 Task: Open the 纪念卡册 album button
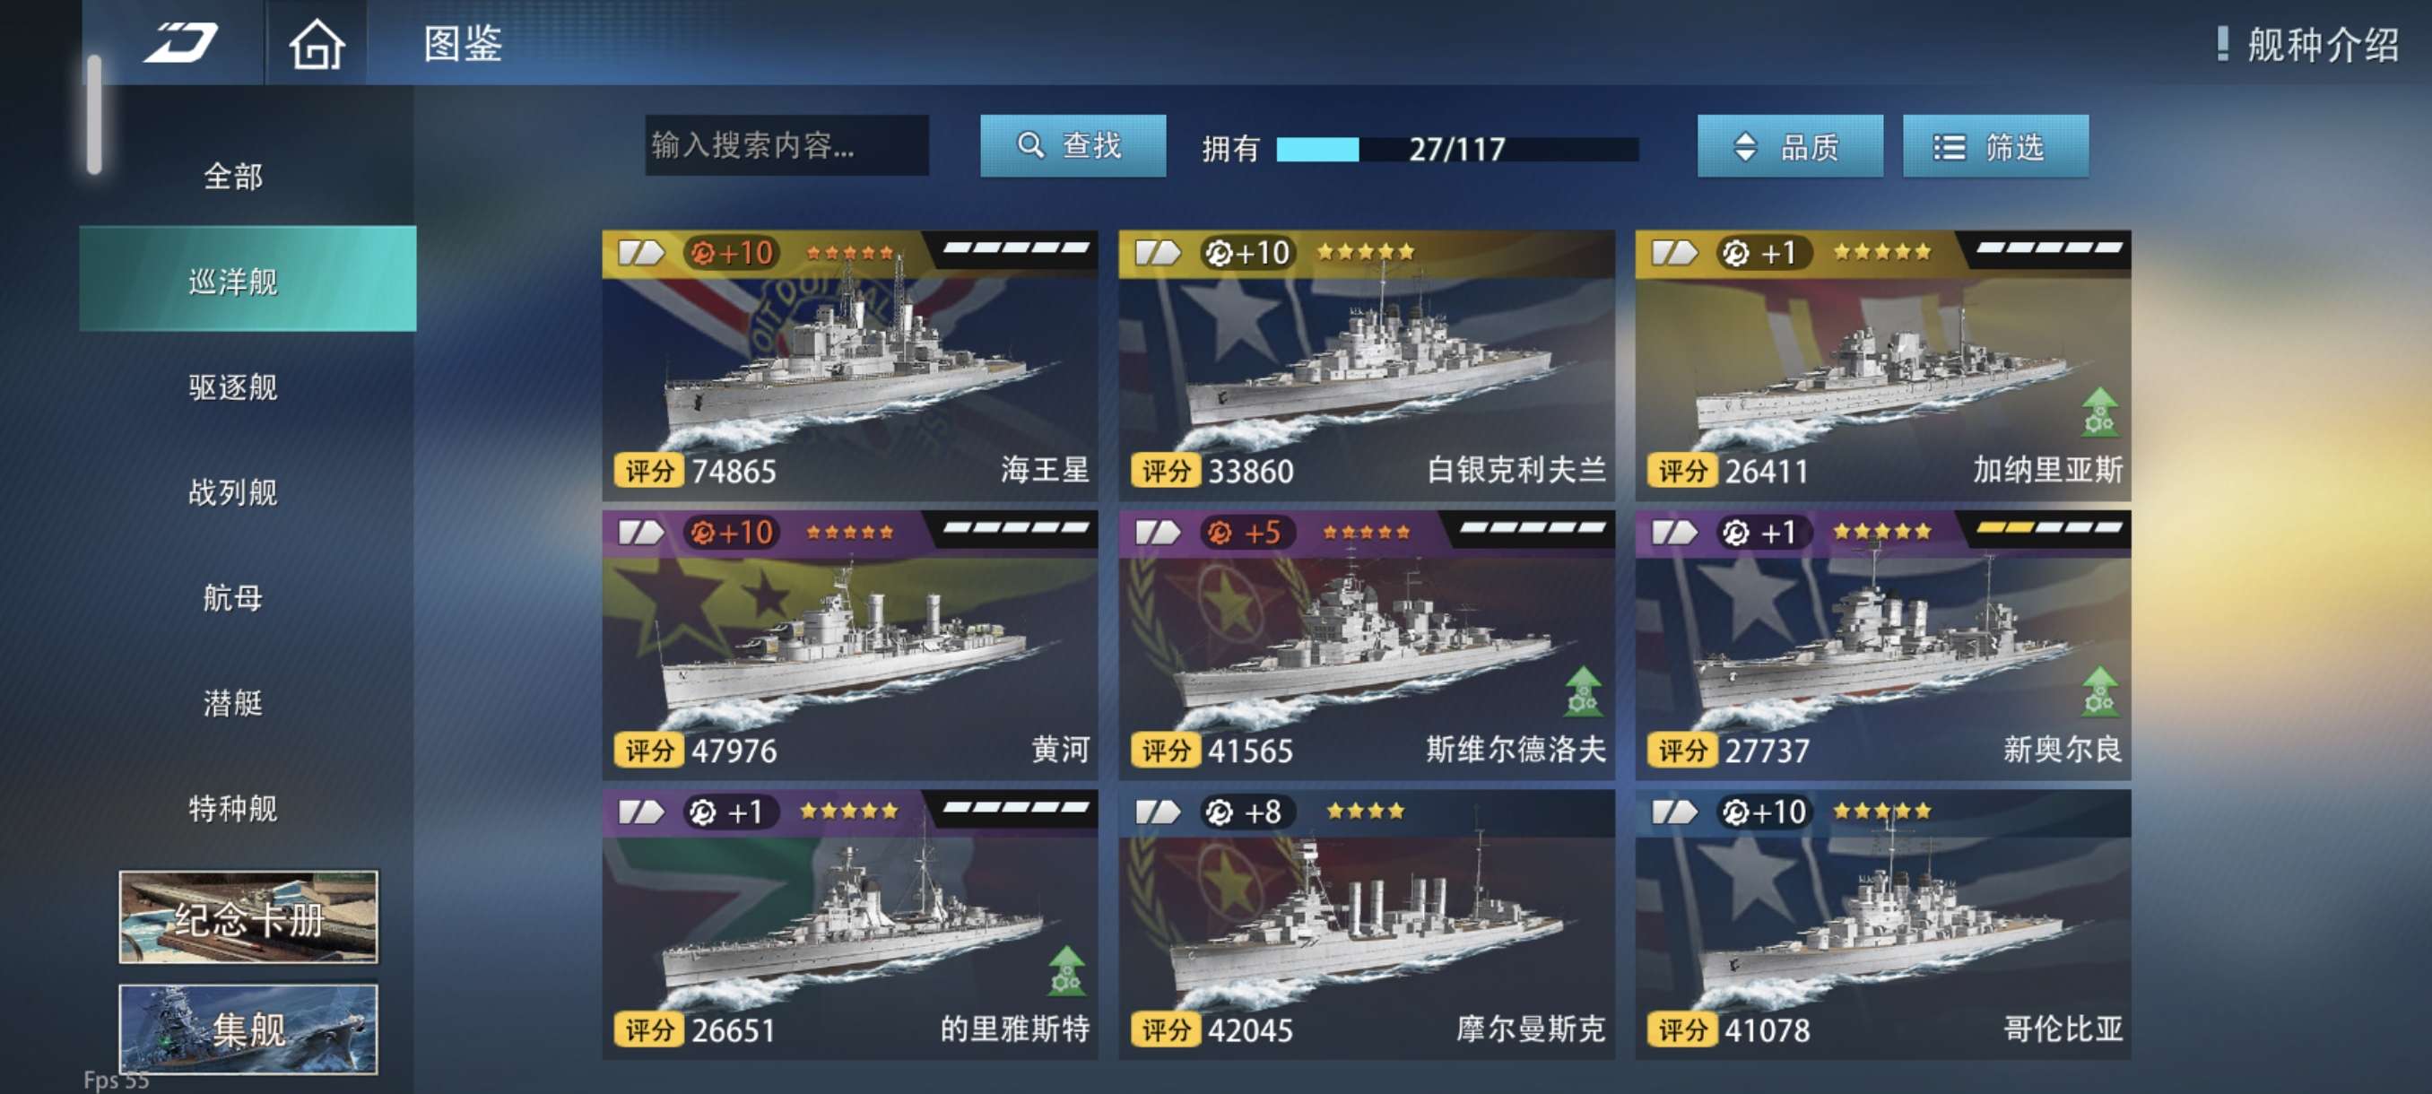pyautogui.click(x=248, y=916)
